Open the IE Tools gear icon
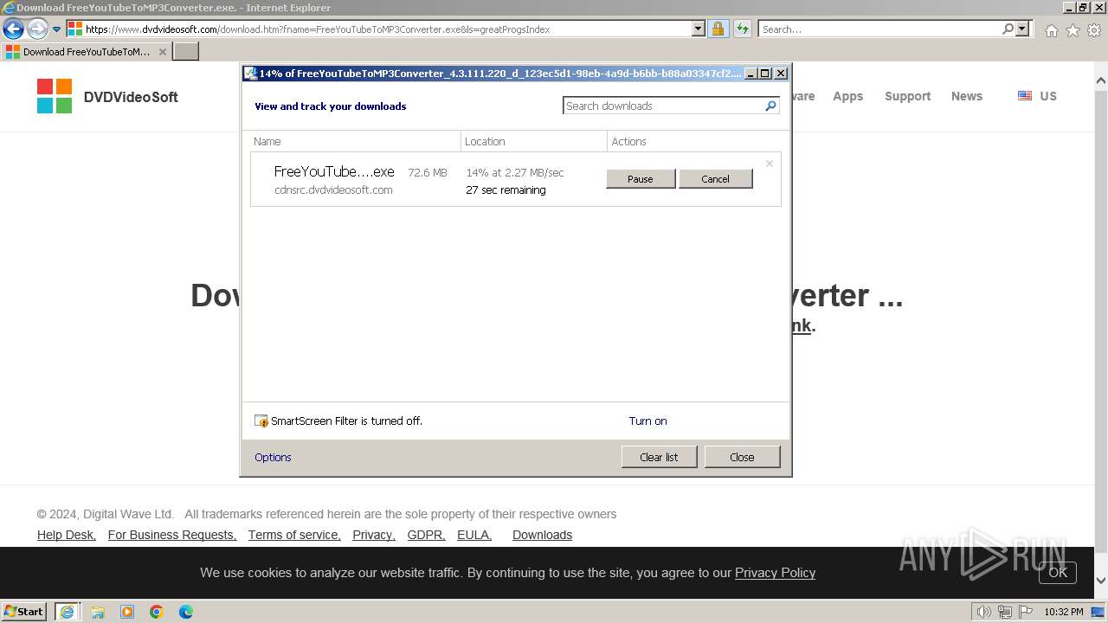Screen dimensions: 1108x623 click(x=1094, y=30)
